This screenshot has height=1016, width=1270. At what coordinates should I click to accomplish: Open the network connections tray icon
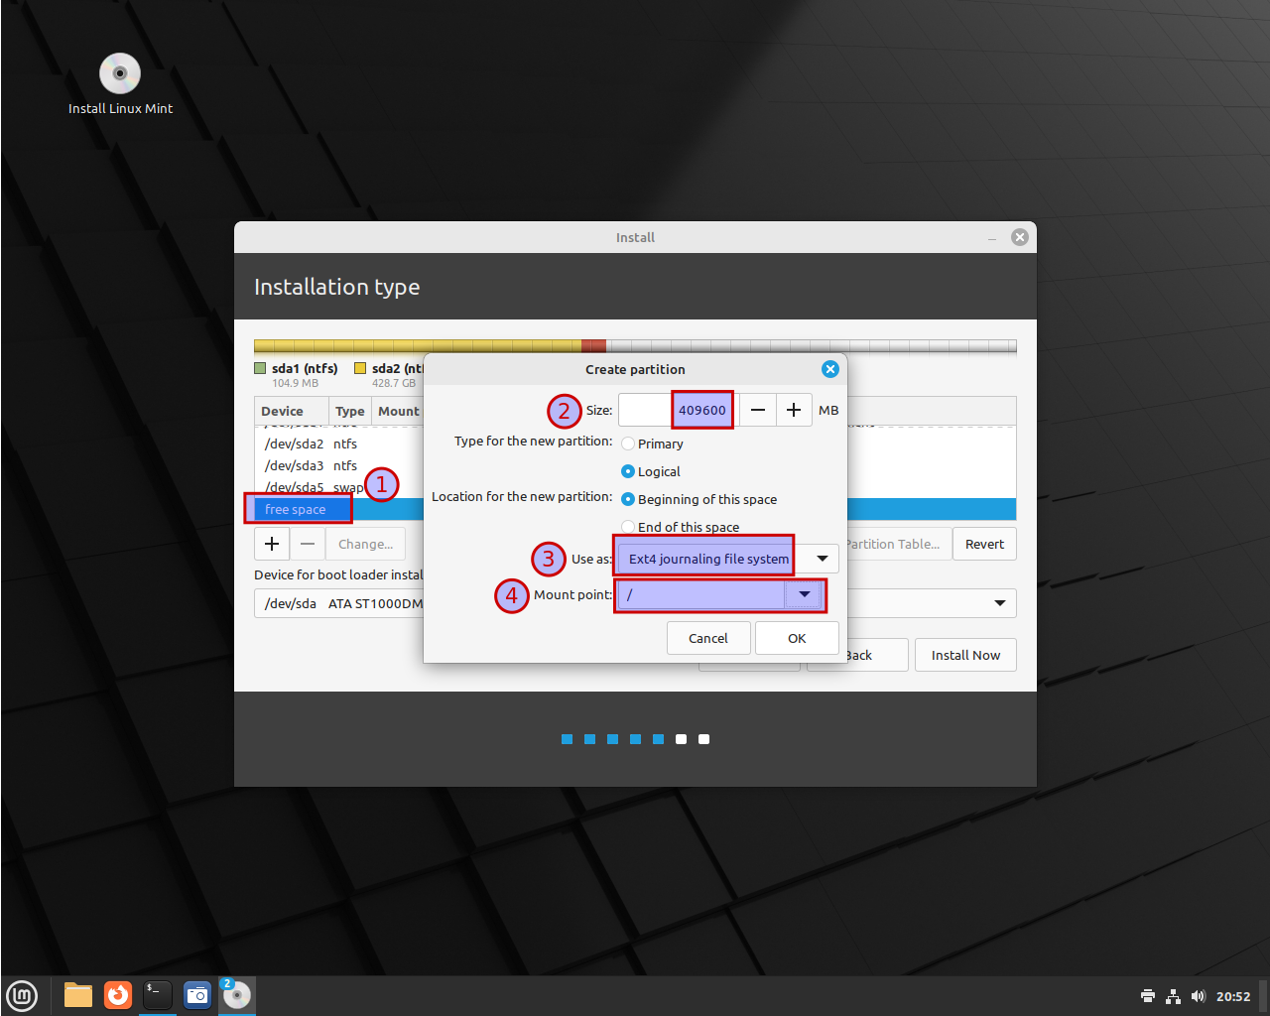tap(1173, 996)
